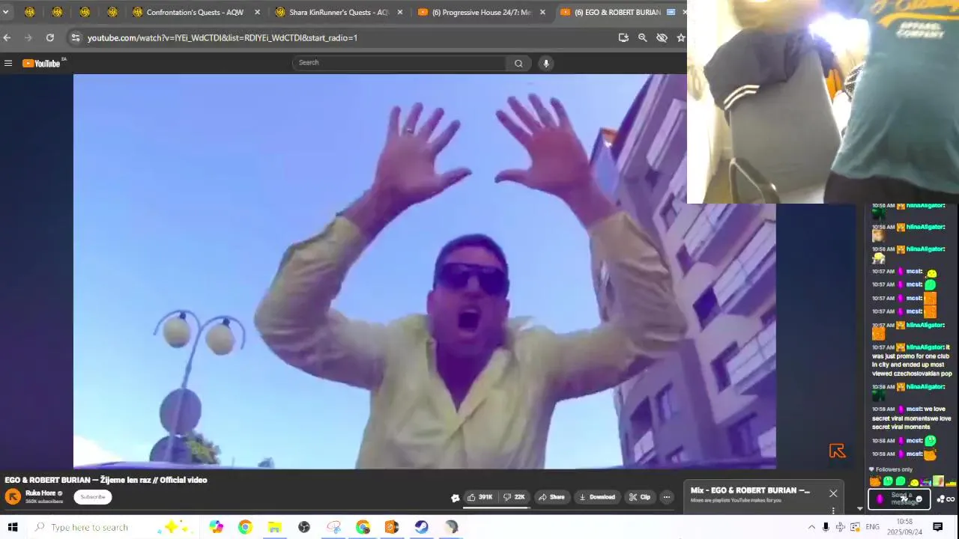959x539 pixels.
Task: Show hidden system tray icons chevron
Action: [811, 527]
